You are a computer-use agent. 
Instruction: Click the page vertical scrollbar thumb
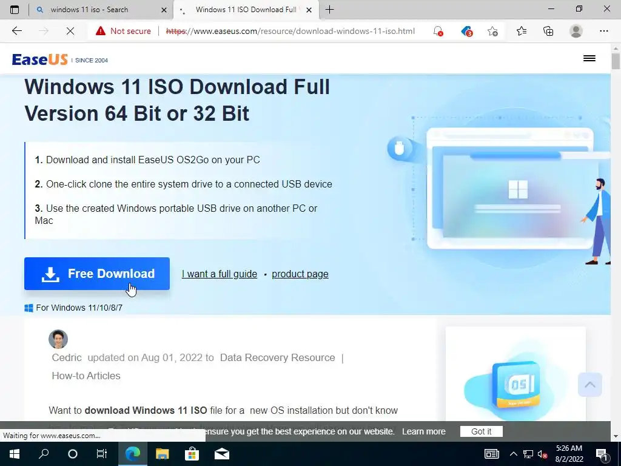616,61
